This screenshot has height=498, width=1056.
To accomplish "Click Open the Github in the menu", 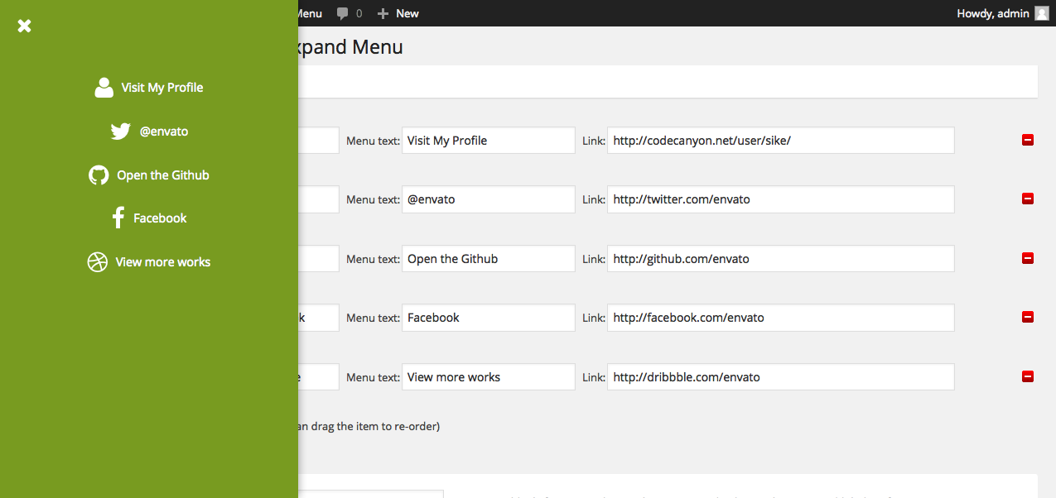I will [162, 175].
